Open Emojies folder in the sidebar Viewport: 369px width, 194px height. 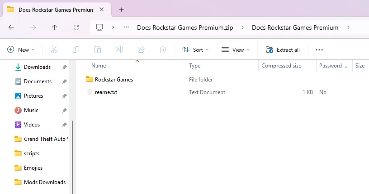[x=33, y=168]
